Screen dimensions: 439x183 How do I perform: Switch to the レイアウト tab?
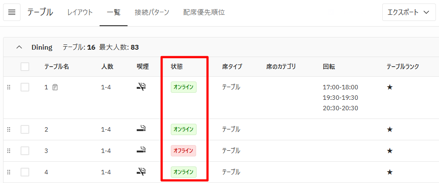80,12
